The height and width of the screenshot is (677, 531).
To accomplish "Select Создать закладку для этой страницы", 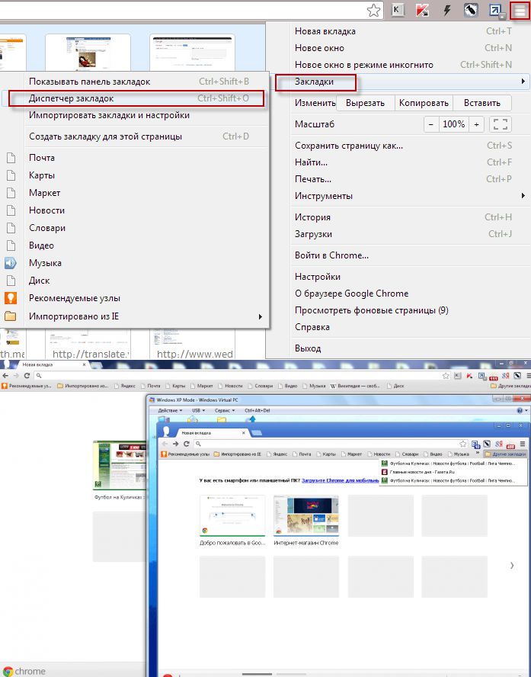I will [x=139, y=136].
